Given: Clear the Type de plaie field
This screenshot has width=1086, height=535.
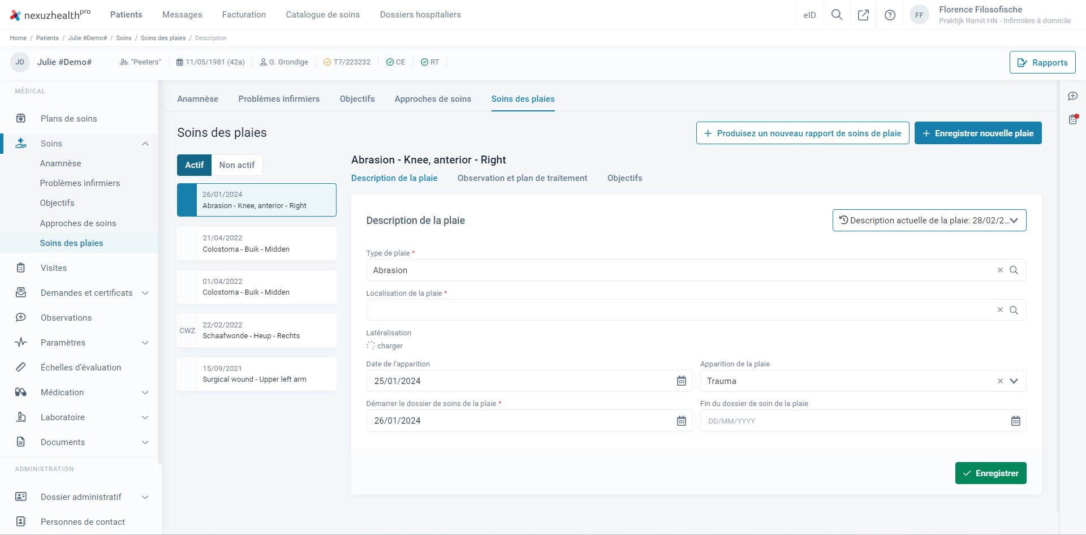Looking at the screenshot, I should pos(1000,270).
